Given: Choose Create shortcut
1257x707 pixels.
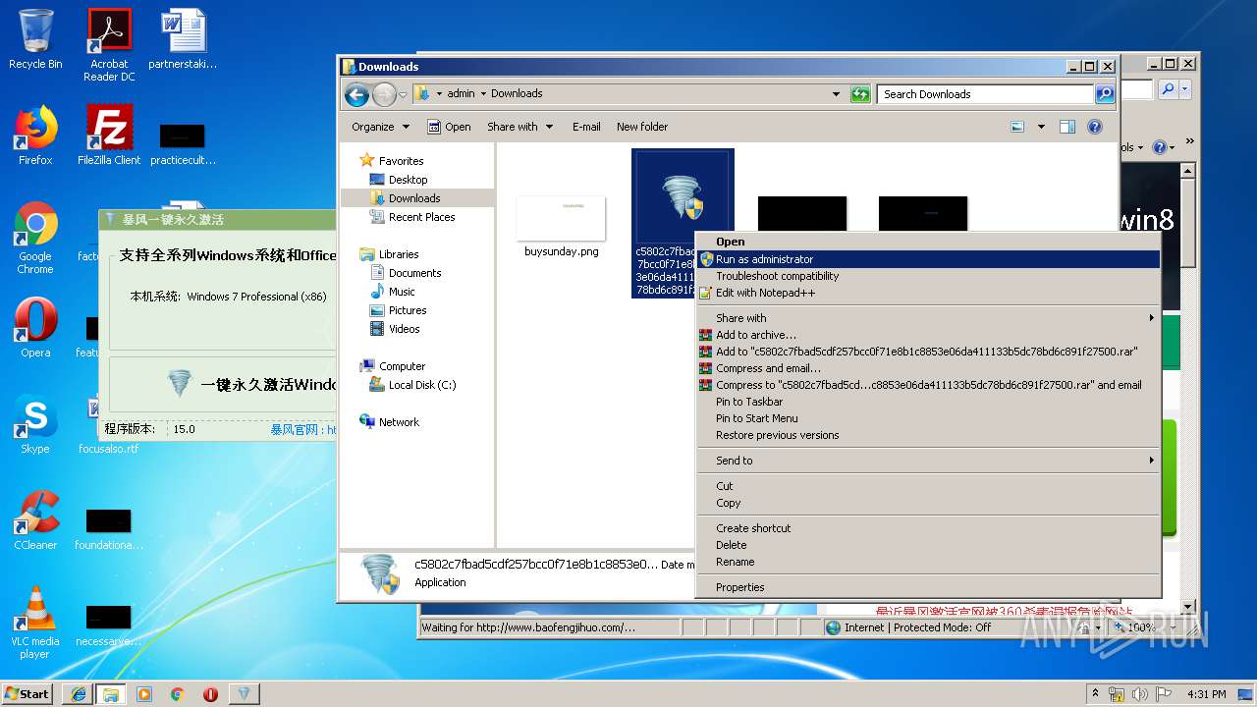Looking at the screenshot, I should [928, 528].
